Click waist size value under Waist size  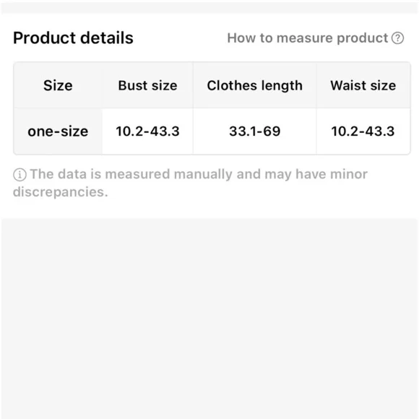(x=363, y=131)
